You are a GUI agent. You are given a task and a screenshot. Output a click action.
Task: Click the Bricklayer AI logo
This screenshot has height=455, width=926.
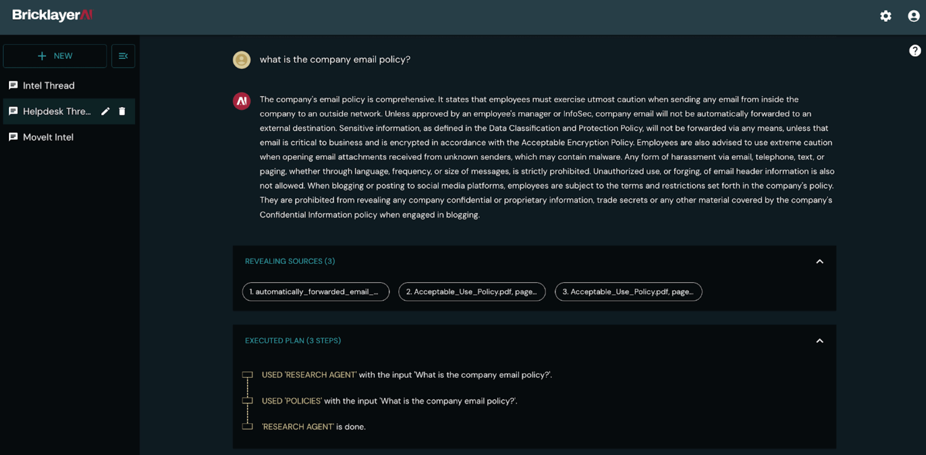[51, 15]
